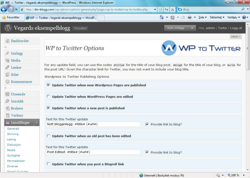This screenshot has width=250, height=178.
Task: Click the Turbo link in header
Action: pos(222,28)
